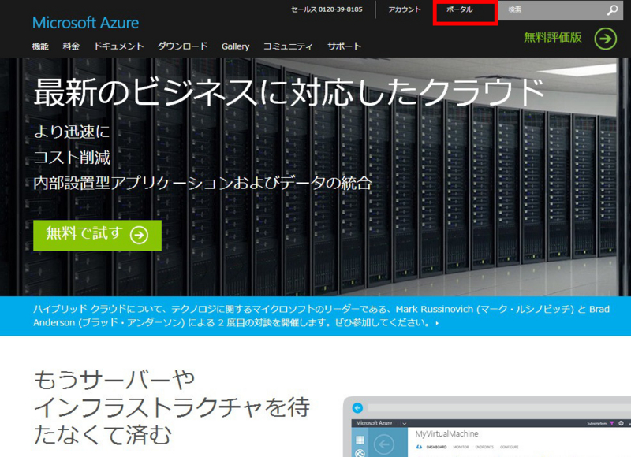The image size is (631, 457).
Task: Click the コスト削減 text
Action: tap(72, 157)
